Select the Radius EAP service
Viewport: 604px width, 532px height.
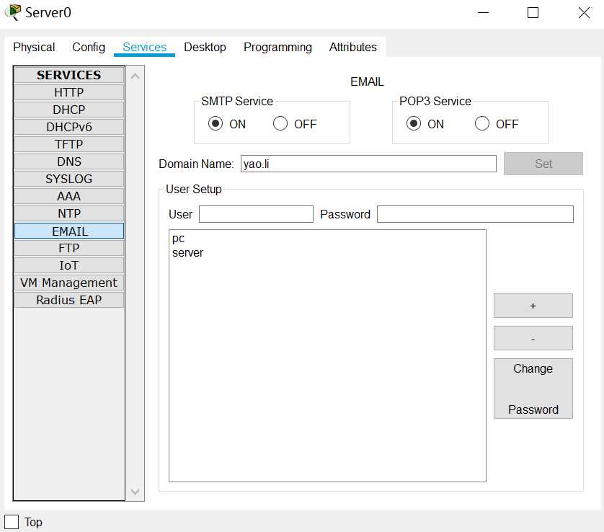[69, 300]
